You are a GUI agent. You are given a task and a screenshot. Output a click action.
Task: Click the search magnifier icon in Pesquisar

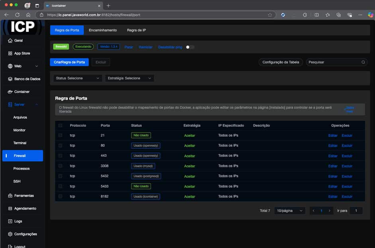pyautogui.click(x=363, y=62)
